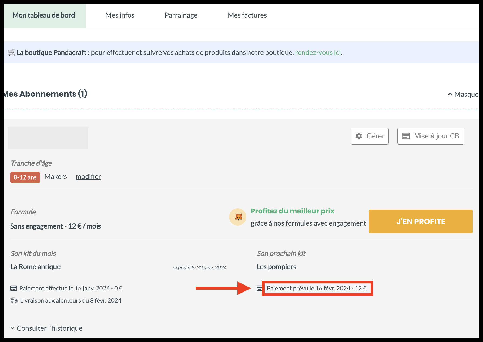Click the fox avatar icon
The height and width of the screenshot is (342, 483).
pyautogui.click(x=238, y=217)
